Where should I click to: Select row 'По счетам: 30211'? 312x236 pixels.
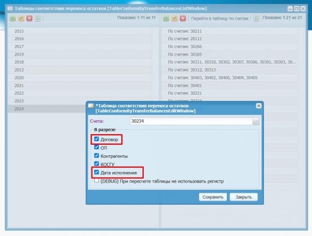[230, 31]
